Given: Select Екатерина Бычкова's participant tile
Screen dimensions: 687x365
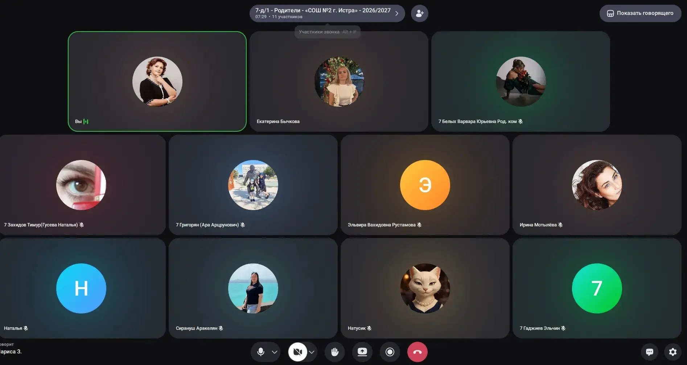Looking at the screenshot, I should [339, 81].
